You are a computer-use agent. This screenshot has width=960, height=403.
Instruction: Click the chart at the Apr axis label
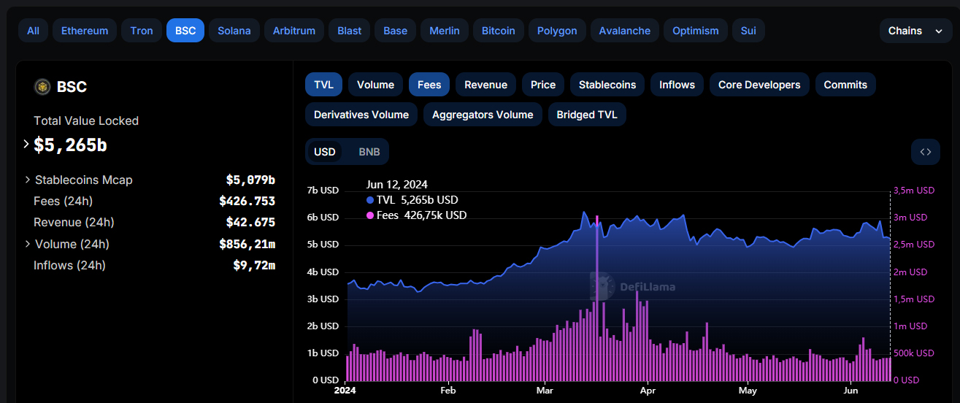coord(647,391)
